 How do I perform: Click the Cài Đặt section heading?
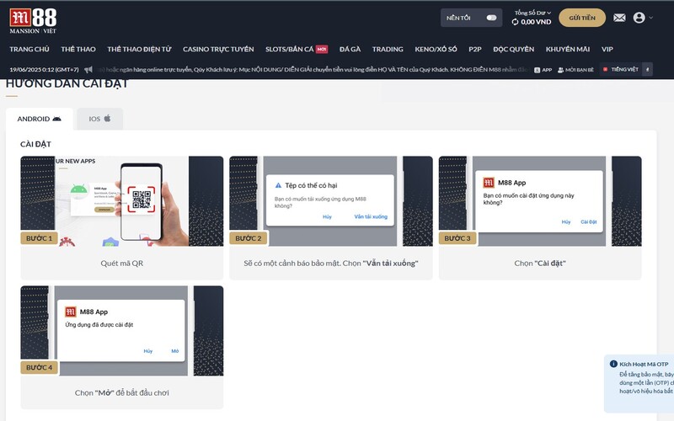(35, 144)
